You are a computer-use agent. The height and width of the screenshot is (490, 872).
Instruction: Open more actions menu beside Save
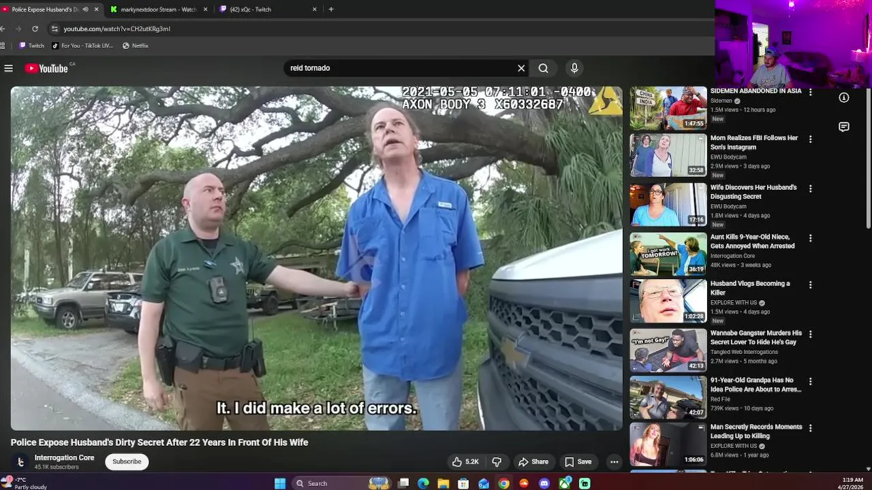pyautogui.click(x=614, y=461)
